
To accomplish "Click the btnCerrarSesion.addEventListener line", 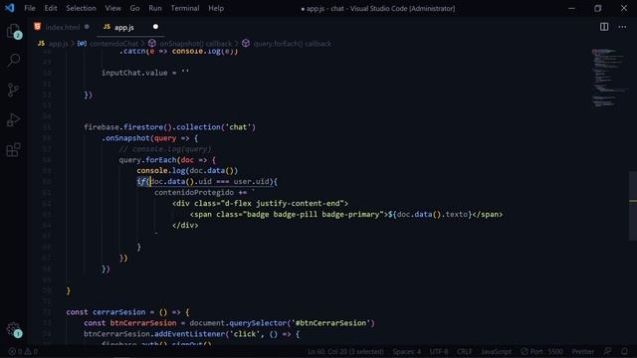I will (x=192, y=334).
